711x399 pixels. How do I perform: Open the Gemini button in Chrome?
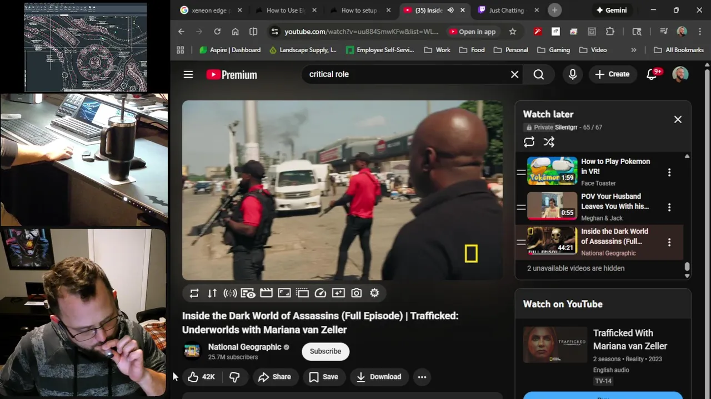612,10
